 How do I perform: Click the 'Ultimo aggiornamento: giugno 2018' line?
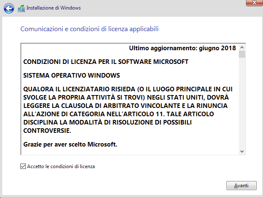pos(182,48)
